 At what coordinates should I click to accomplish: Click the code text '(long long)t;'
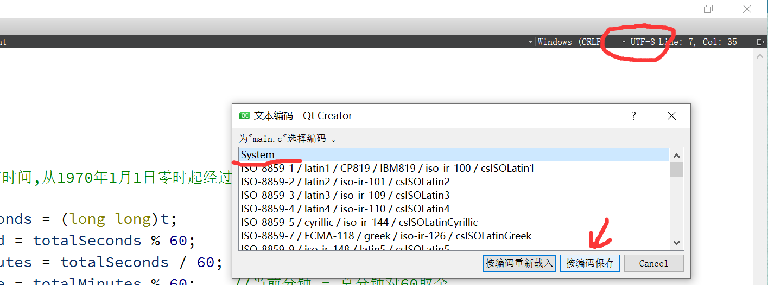click(x=119, y=219)
